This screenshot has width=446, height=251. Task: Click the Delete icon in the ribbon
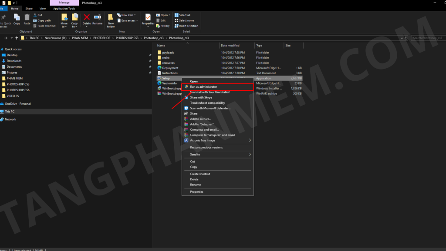87,19
